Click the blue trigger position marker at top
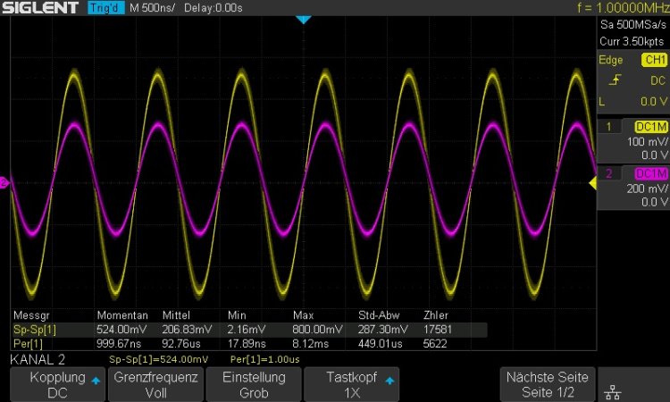 [303, 19]
